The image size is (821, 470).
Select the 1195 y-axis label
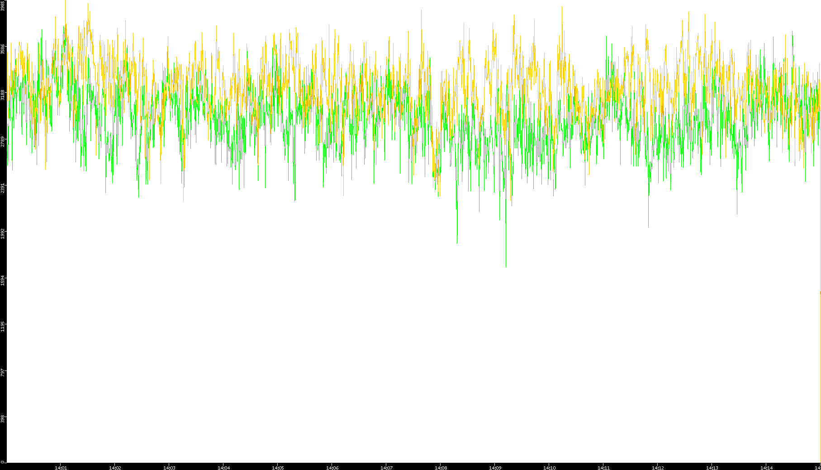point(3,326)
